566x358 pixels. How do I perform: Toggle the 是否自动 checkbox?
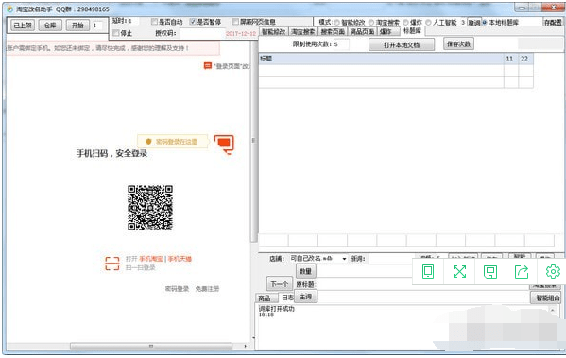tap(154, 22)
